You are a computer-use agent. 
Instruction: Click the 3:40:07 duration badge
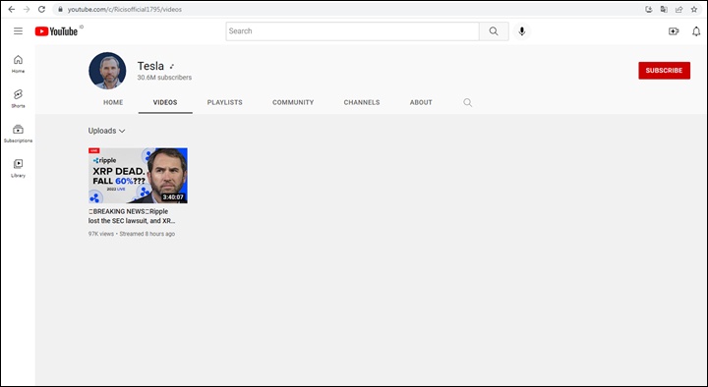173,197
